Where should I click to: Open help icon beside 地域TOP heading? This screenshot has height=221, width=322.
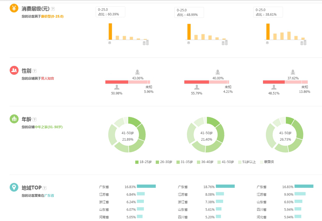[x=44, y=188]
